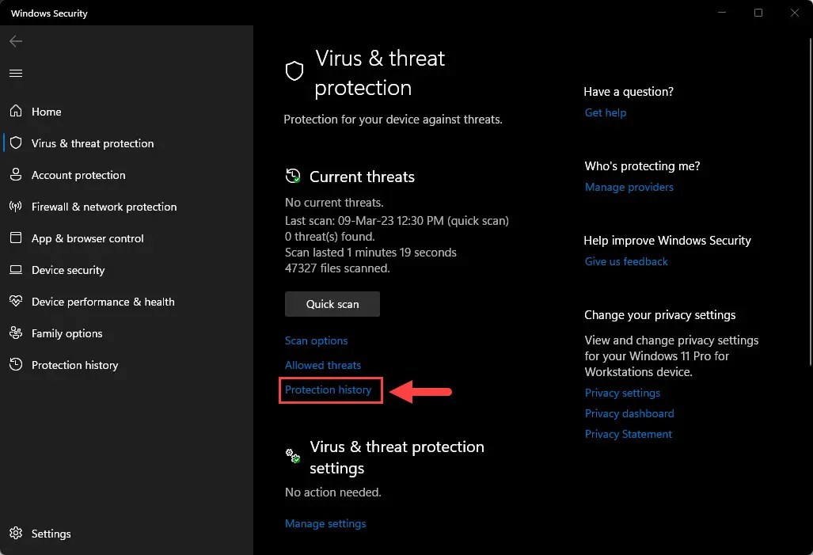This screenshot has width=813, height=555.
Task: Click Manage settings under threat protection settings
Action: [x=325, y=523]
